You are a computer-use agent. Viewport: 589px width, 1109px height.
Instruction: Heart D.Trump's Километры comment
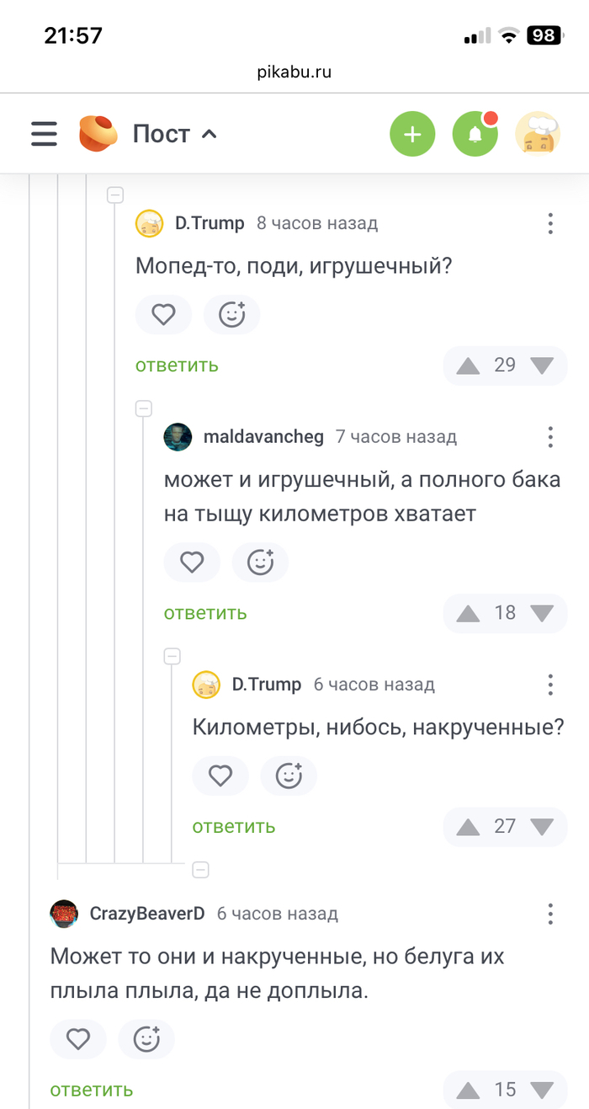(220, 776)
